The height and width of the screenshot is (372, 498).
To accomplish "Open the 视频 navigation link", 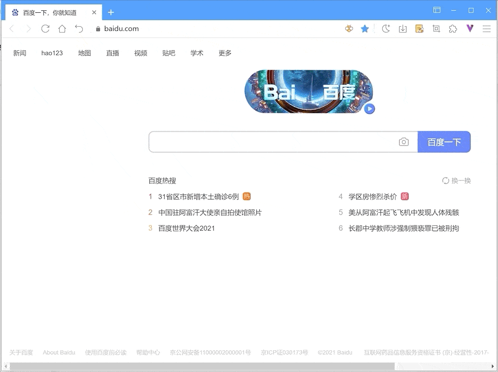I will (x=141, y=53).
